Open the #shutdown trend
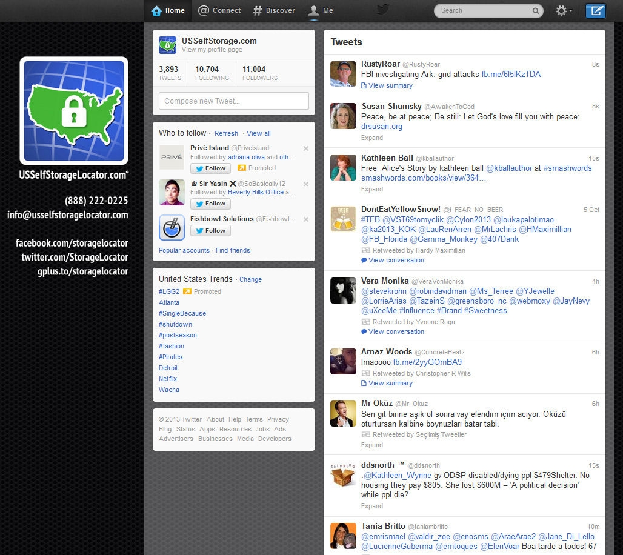The width and height of the screenshot is (623, 555). (175, 324)
